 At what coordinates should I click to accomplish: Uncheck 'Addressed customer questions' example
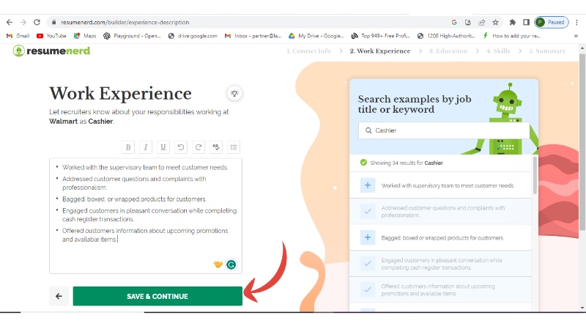click(x=368, y=212)
